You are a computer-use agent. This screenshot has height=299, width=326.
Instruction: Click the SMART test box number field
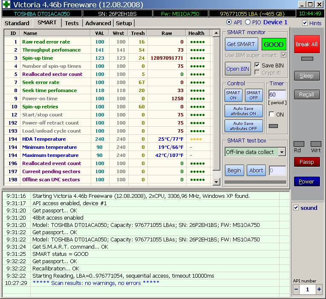coord(277,171)
